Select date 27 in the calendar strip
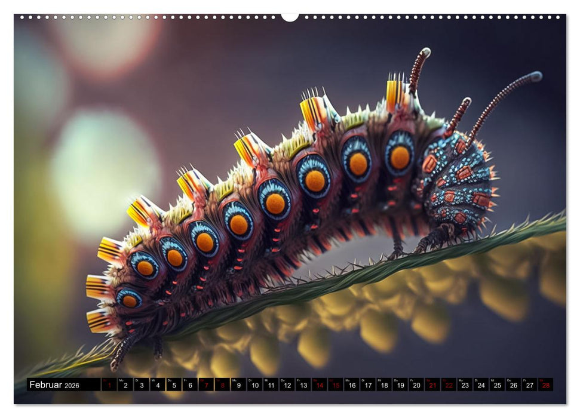The image size is (580, 418). tap(529, 385)
